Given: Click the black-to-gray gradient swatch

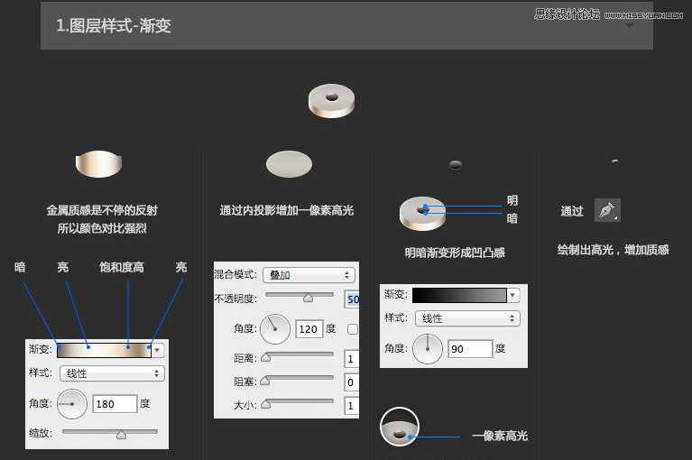Looking at the screenshot, I should [x=459, y=296].
